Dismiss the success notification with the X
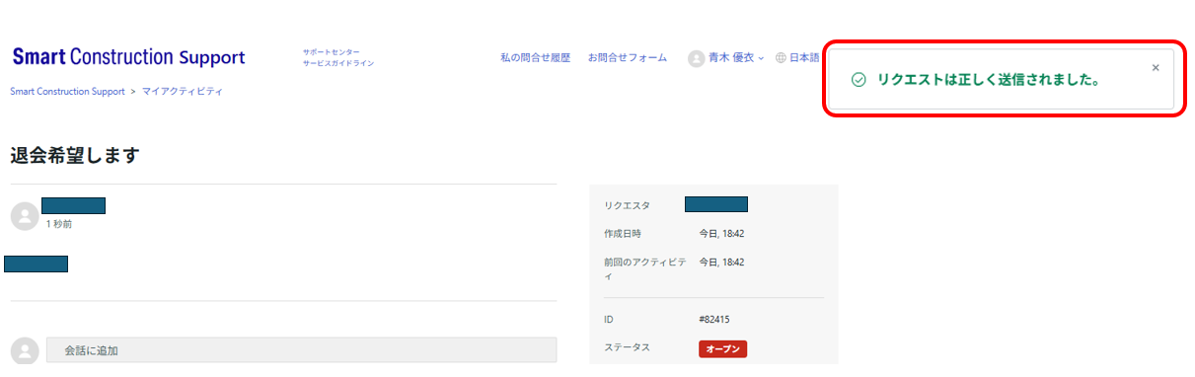 click(x=1156, y=67)
